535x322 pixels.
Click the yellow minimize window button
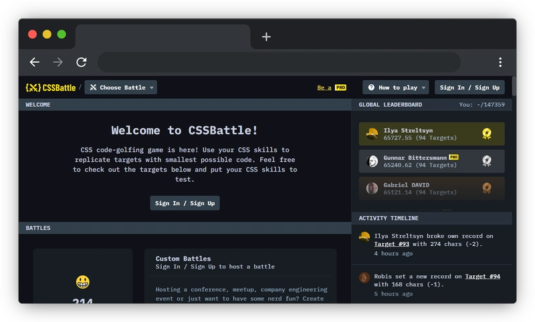point(47,35)
